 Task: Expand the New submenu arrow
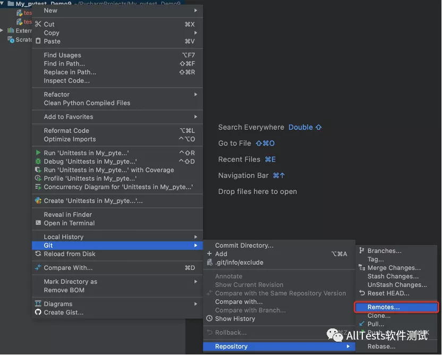(x=195, y=11)
